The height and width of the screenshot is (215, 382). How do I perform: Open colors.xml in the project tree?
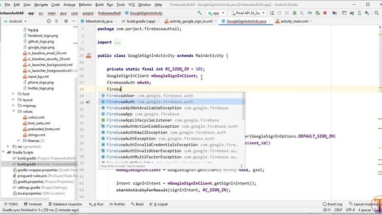pos(36,117)
